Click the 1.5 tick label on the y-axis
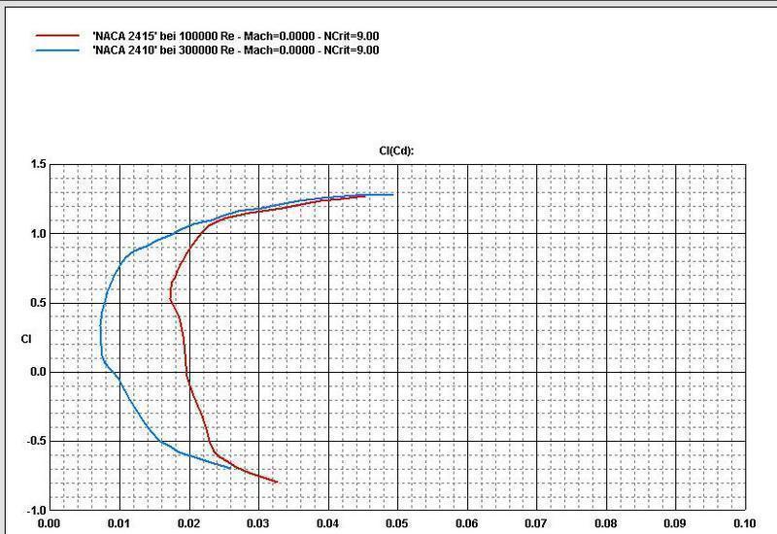 click(x=35, y=165)
